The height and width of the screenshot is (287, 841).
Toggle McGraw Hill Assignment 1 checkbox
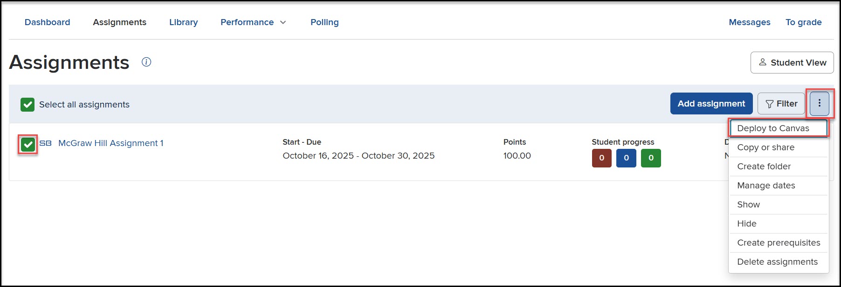[28, 145]
